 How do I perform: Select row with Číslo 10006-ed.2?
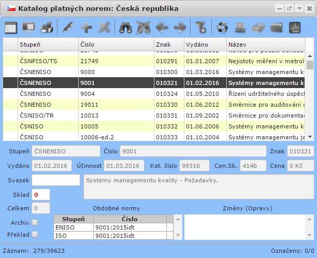click(154, 137)
